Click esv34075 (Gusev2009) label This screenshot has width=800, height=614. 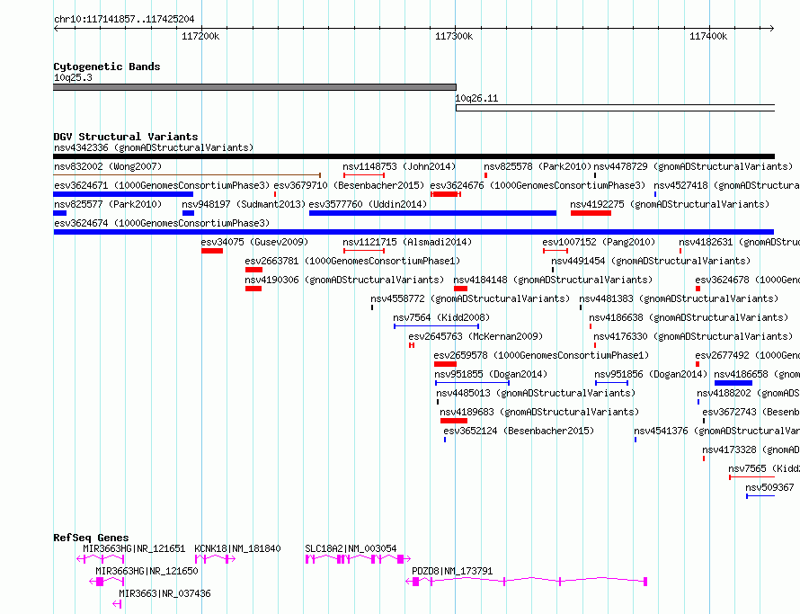[x=254, y=243]
